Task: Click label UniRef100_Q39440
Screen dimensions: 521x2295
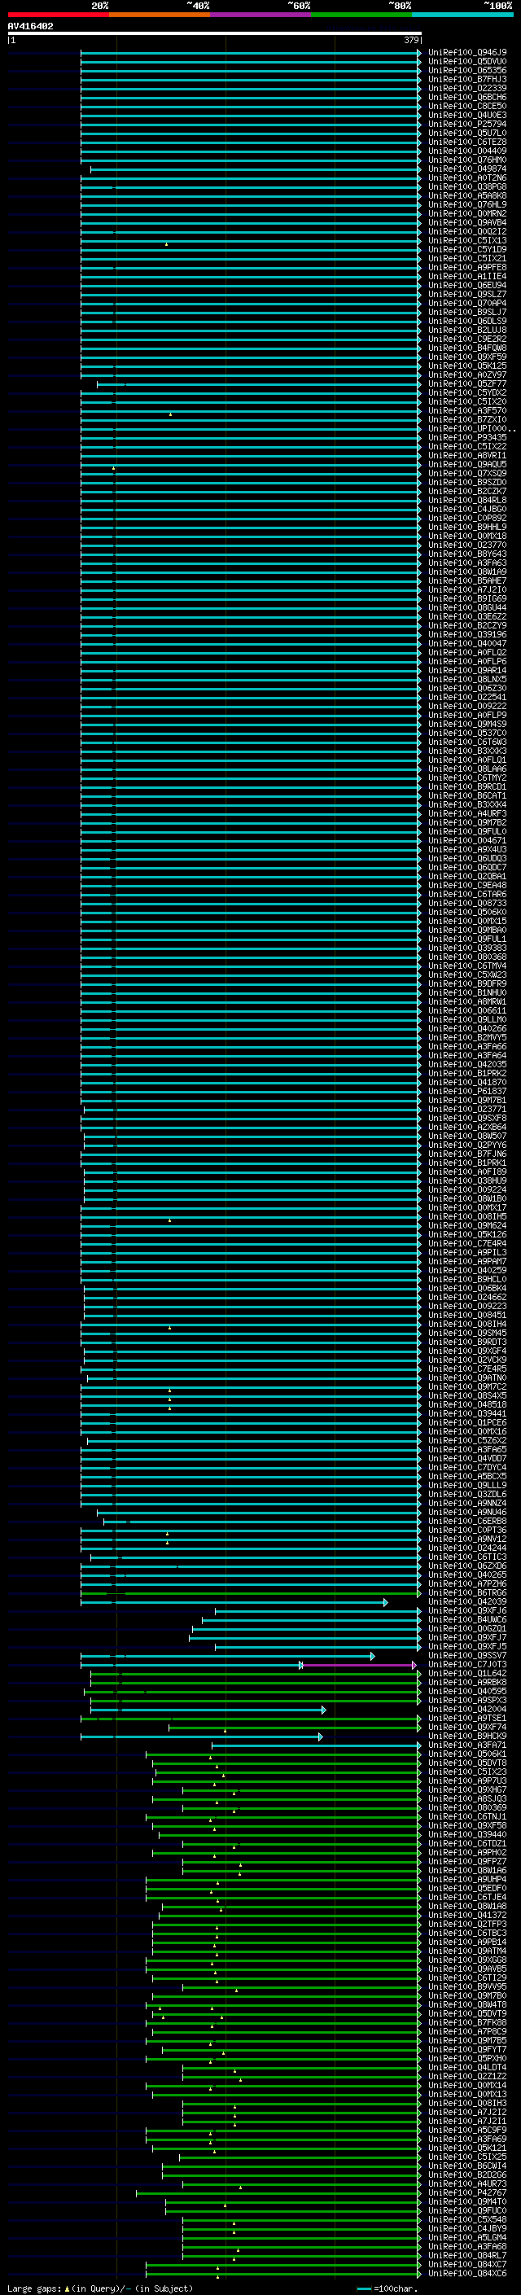Action: (466, 1834)
